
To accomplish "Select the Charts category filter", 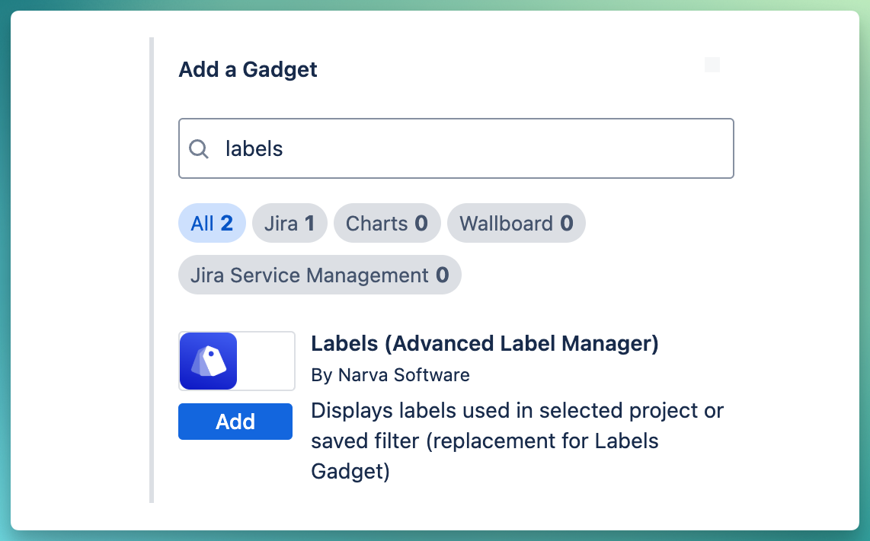I will tap(387, 223).
